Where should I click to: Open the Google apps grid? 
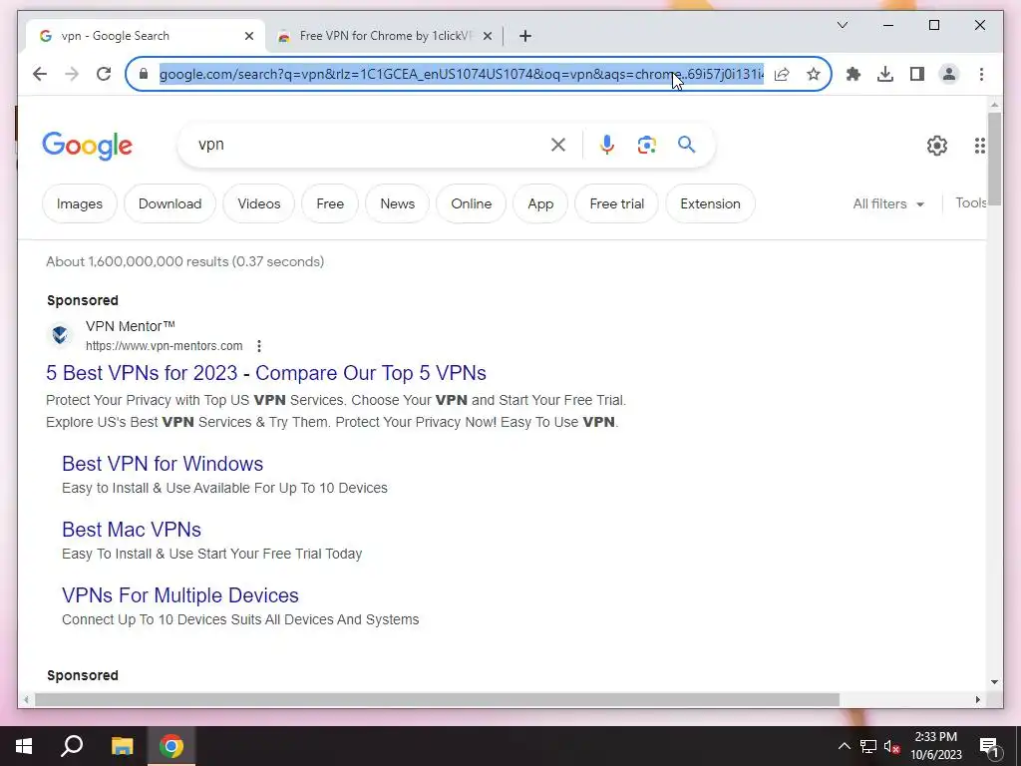coord(979,146)
